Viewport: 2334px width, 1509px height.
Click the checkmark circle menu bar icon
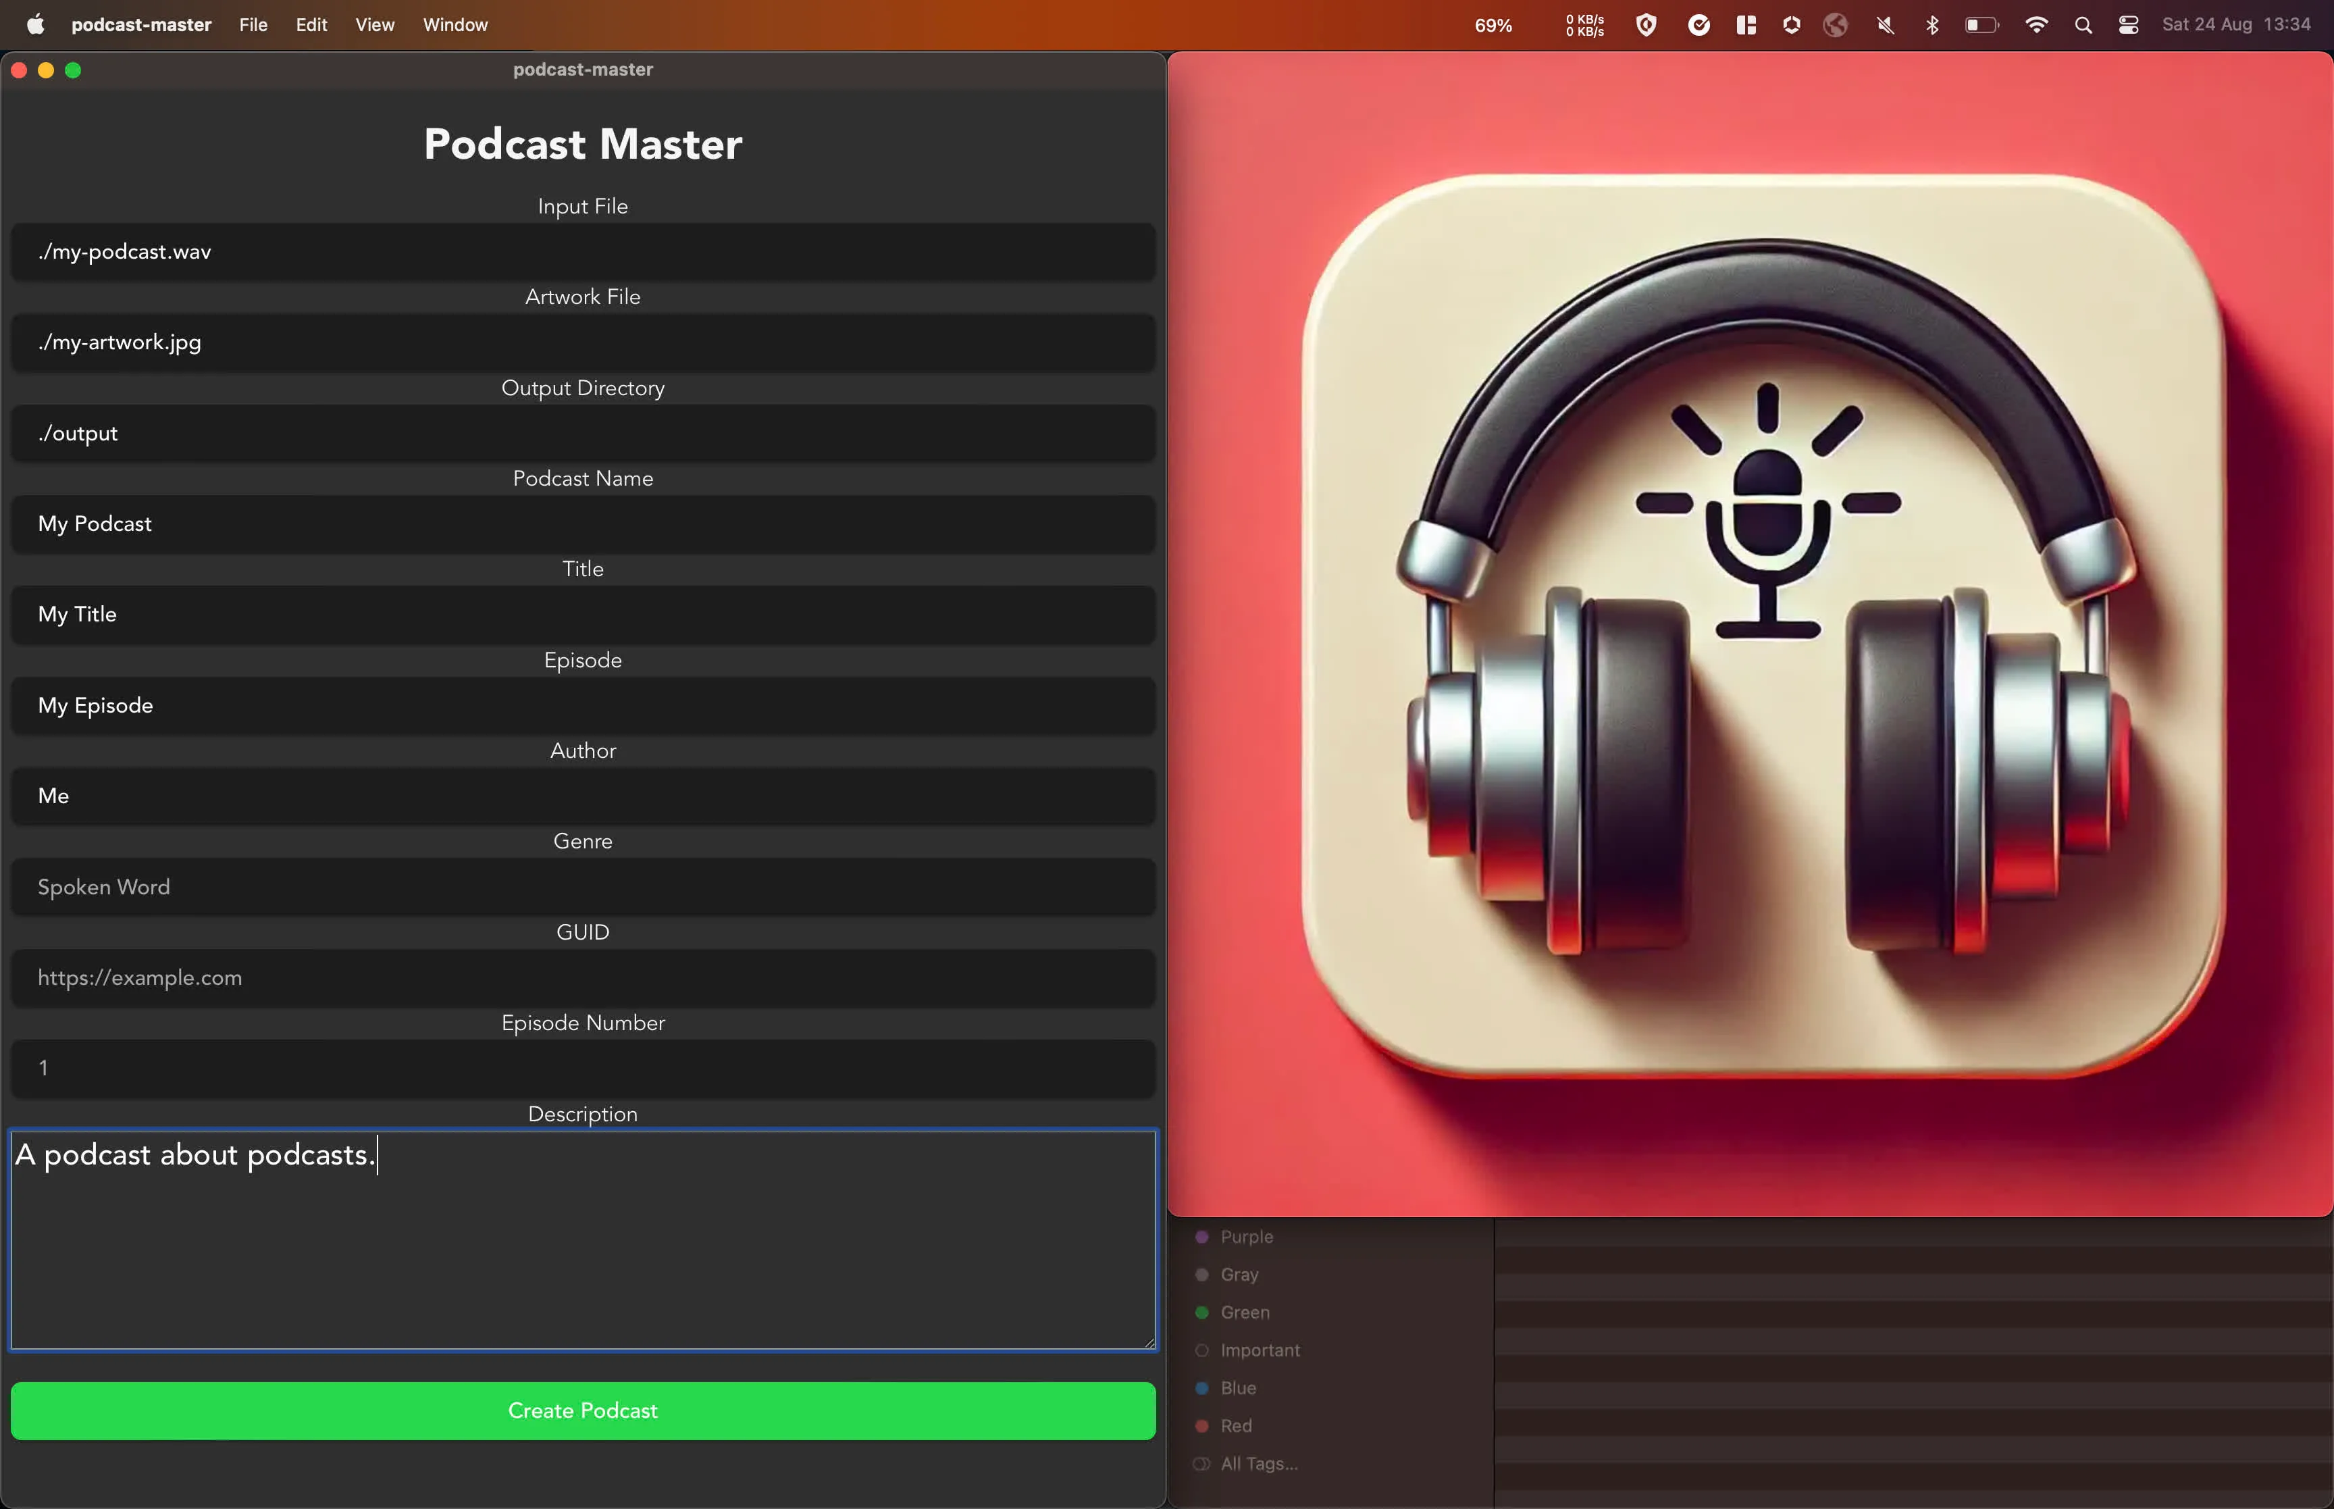[1697, 24]
